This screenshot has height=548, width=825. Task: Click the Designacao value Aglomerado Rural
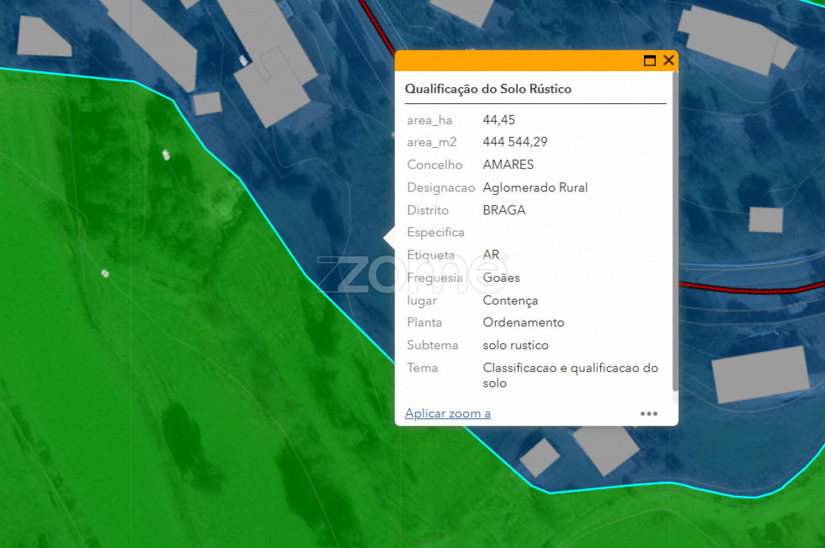pyautogui.click(x=535, y=187)
